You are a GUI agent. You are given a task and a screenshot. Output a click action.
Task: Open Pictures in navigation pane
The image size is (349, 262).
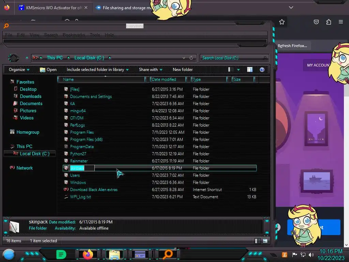click(x=28, y=111)
